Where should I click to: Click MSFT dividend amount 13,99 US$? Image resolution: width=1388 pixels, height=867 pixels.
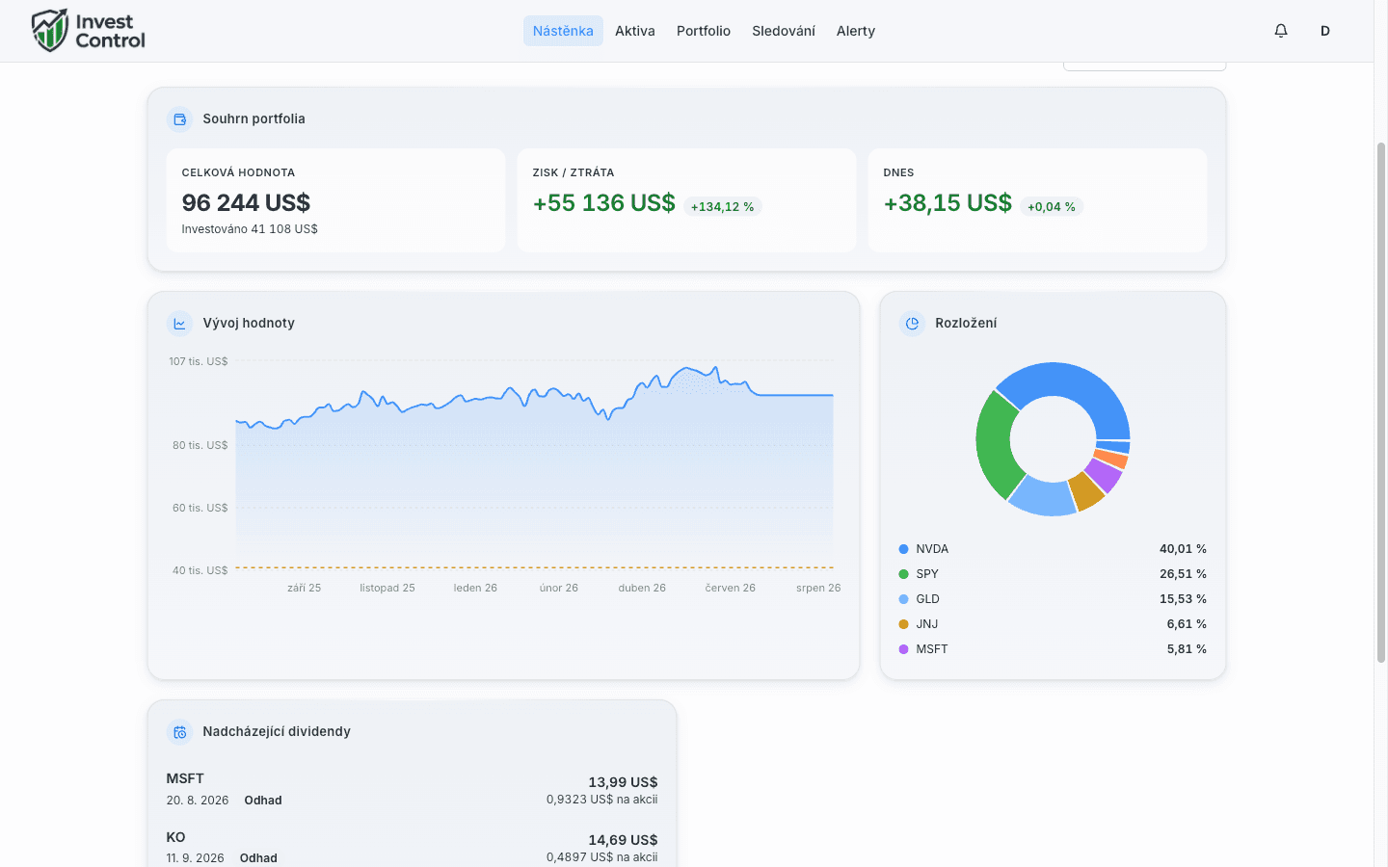pos(623,782)
